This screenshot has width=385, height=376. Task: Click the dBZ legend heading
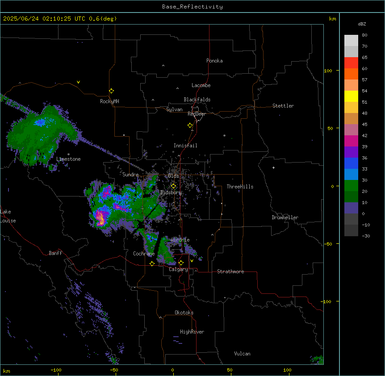coord(362,24)
